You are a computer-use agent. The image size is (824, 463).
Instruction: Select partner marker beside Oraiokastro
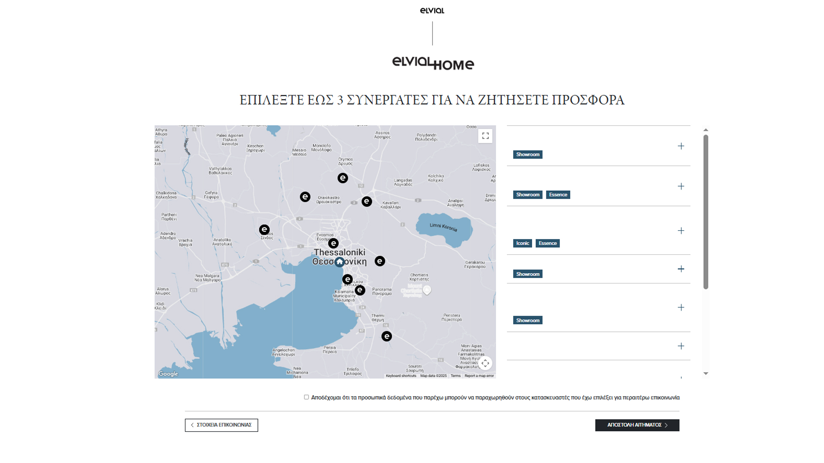tap(305, 197)
